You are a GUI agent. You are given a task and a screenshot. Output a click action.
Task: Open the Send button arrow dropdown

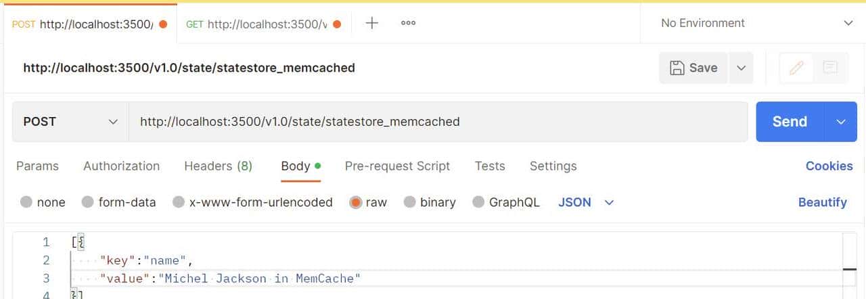(841, 122)
